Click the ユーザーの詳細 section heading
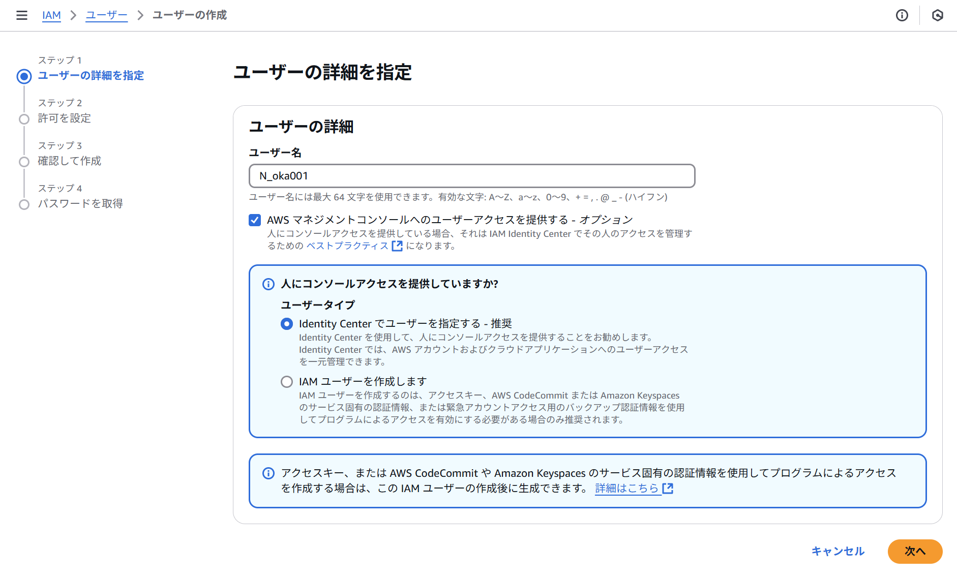The height and width of the screenshot is (578, 957). pos(301,127)
